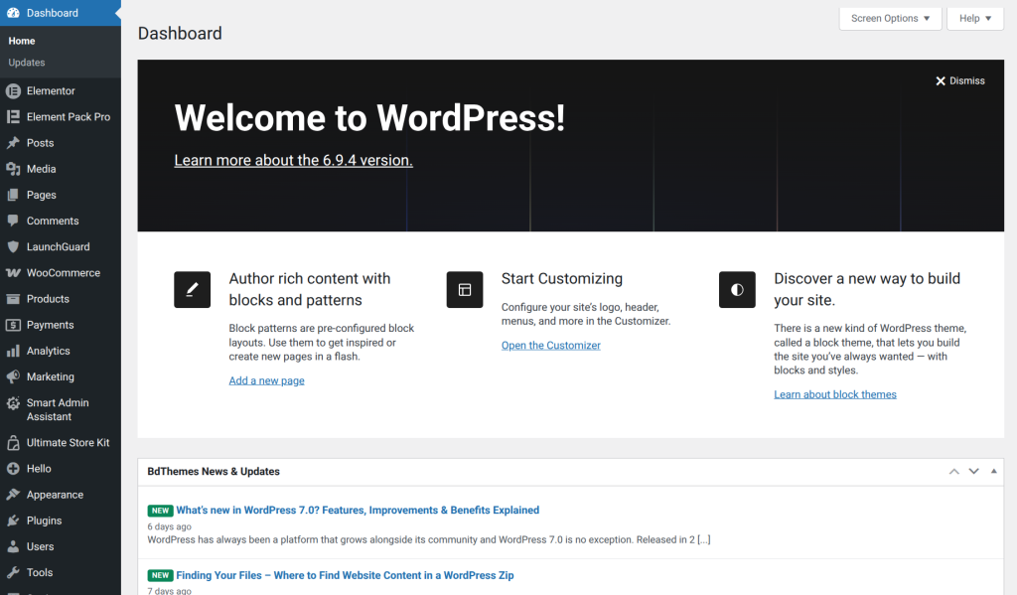
Task: Open the Posts menu item
Action: point(61,143)
